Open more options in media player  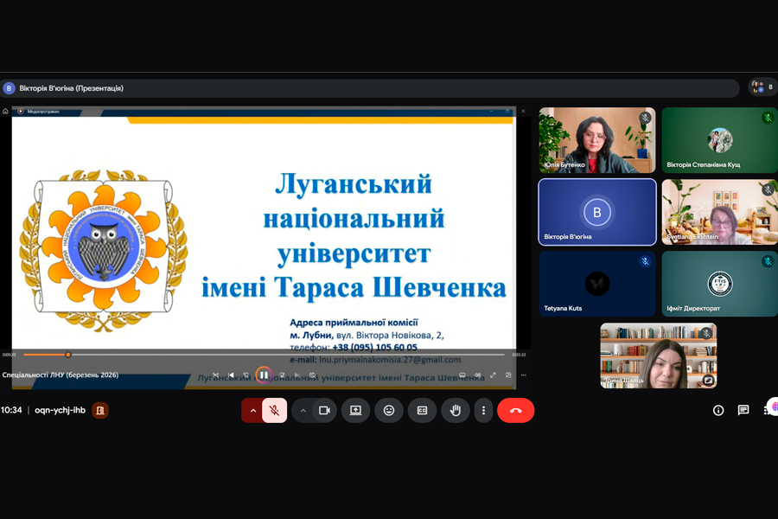point(524,375)
